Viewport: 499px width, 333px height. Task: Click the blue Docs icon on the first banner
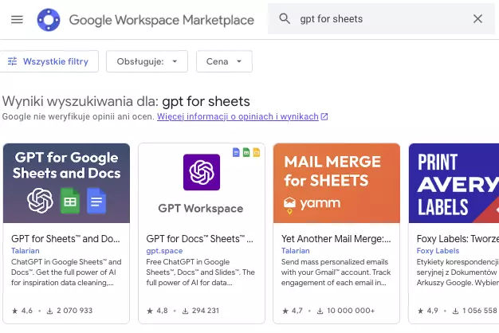pos(96,201)
